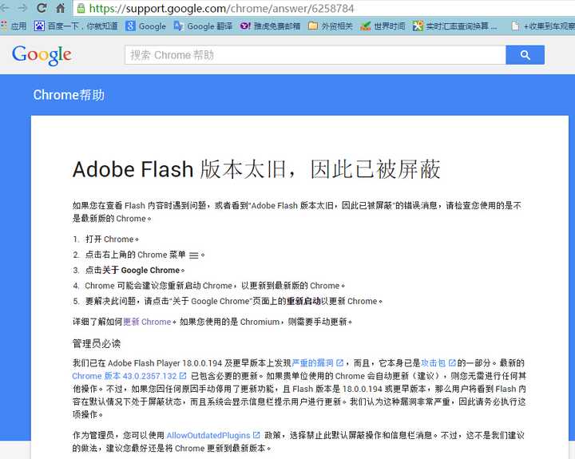Click the green lock security icon
The image size is (575, 459).
point(81,8)
